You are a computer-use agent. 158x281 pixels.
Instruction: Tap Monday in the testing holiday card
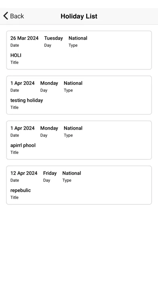tap(49, 83)
